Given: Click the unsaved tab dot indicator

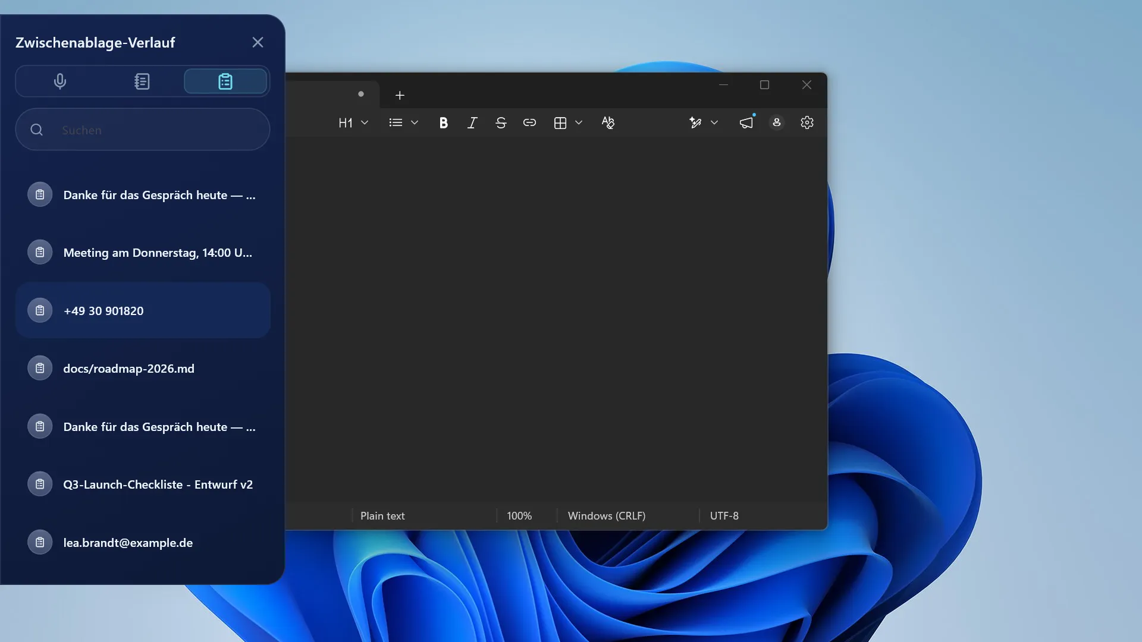Looking at the screenshot, I should 361,94.
